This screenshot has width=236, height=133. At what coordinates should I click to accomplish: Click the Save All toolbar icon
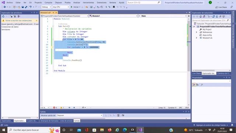[x=26, y=7]
